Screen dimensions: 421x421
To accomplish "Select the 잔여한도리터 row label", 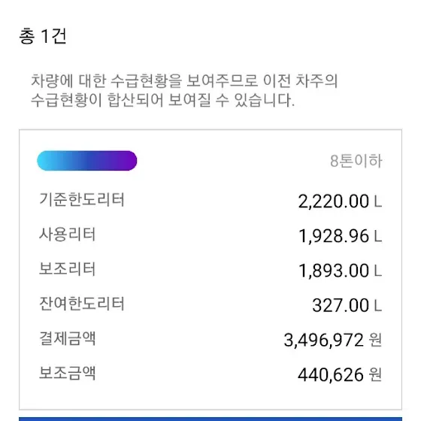I will [82, 304].
